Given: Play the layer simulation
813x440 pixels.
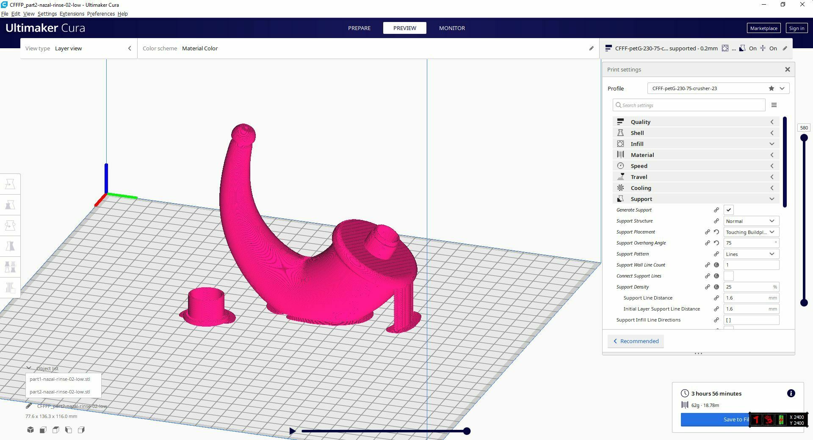Looking at the screenshot, I should [x=292, y=431].
